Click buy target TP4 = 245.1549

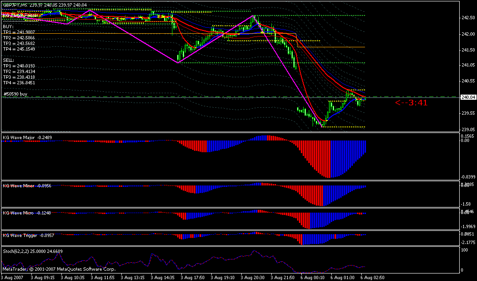click(x=19, y=49)
